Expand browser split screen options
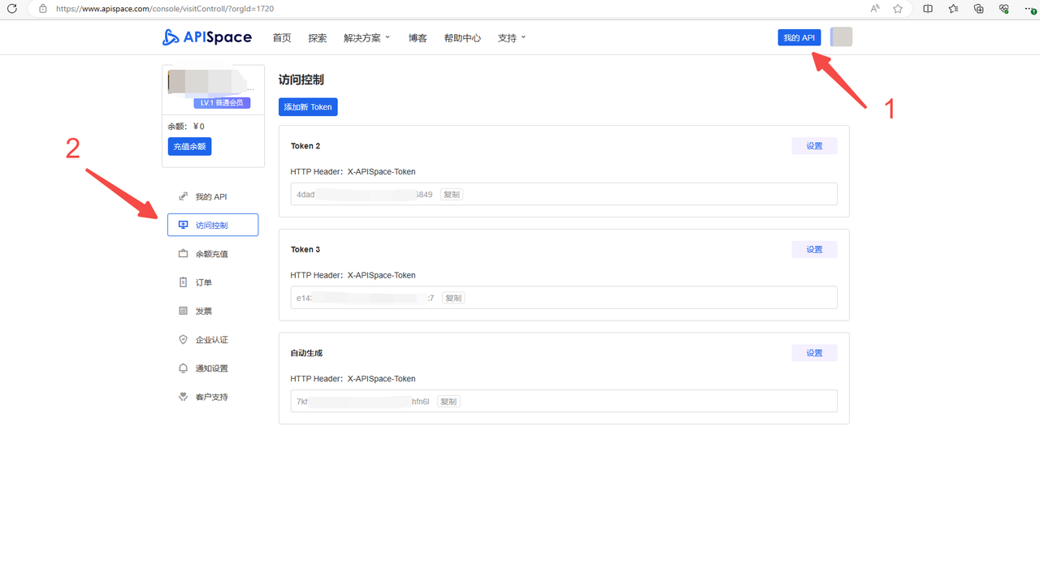The image size is (1040, 568). point(927,8)
